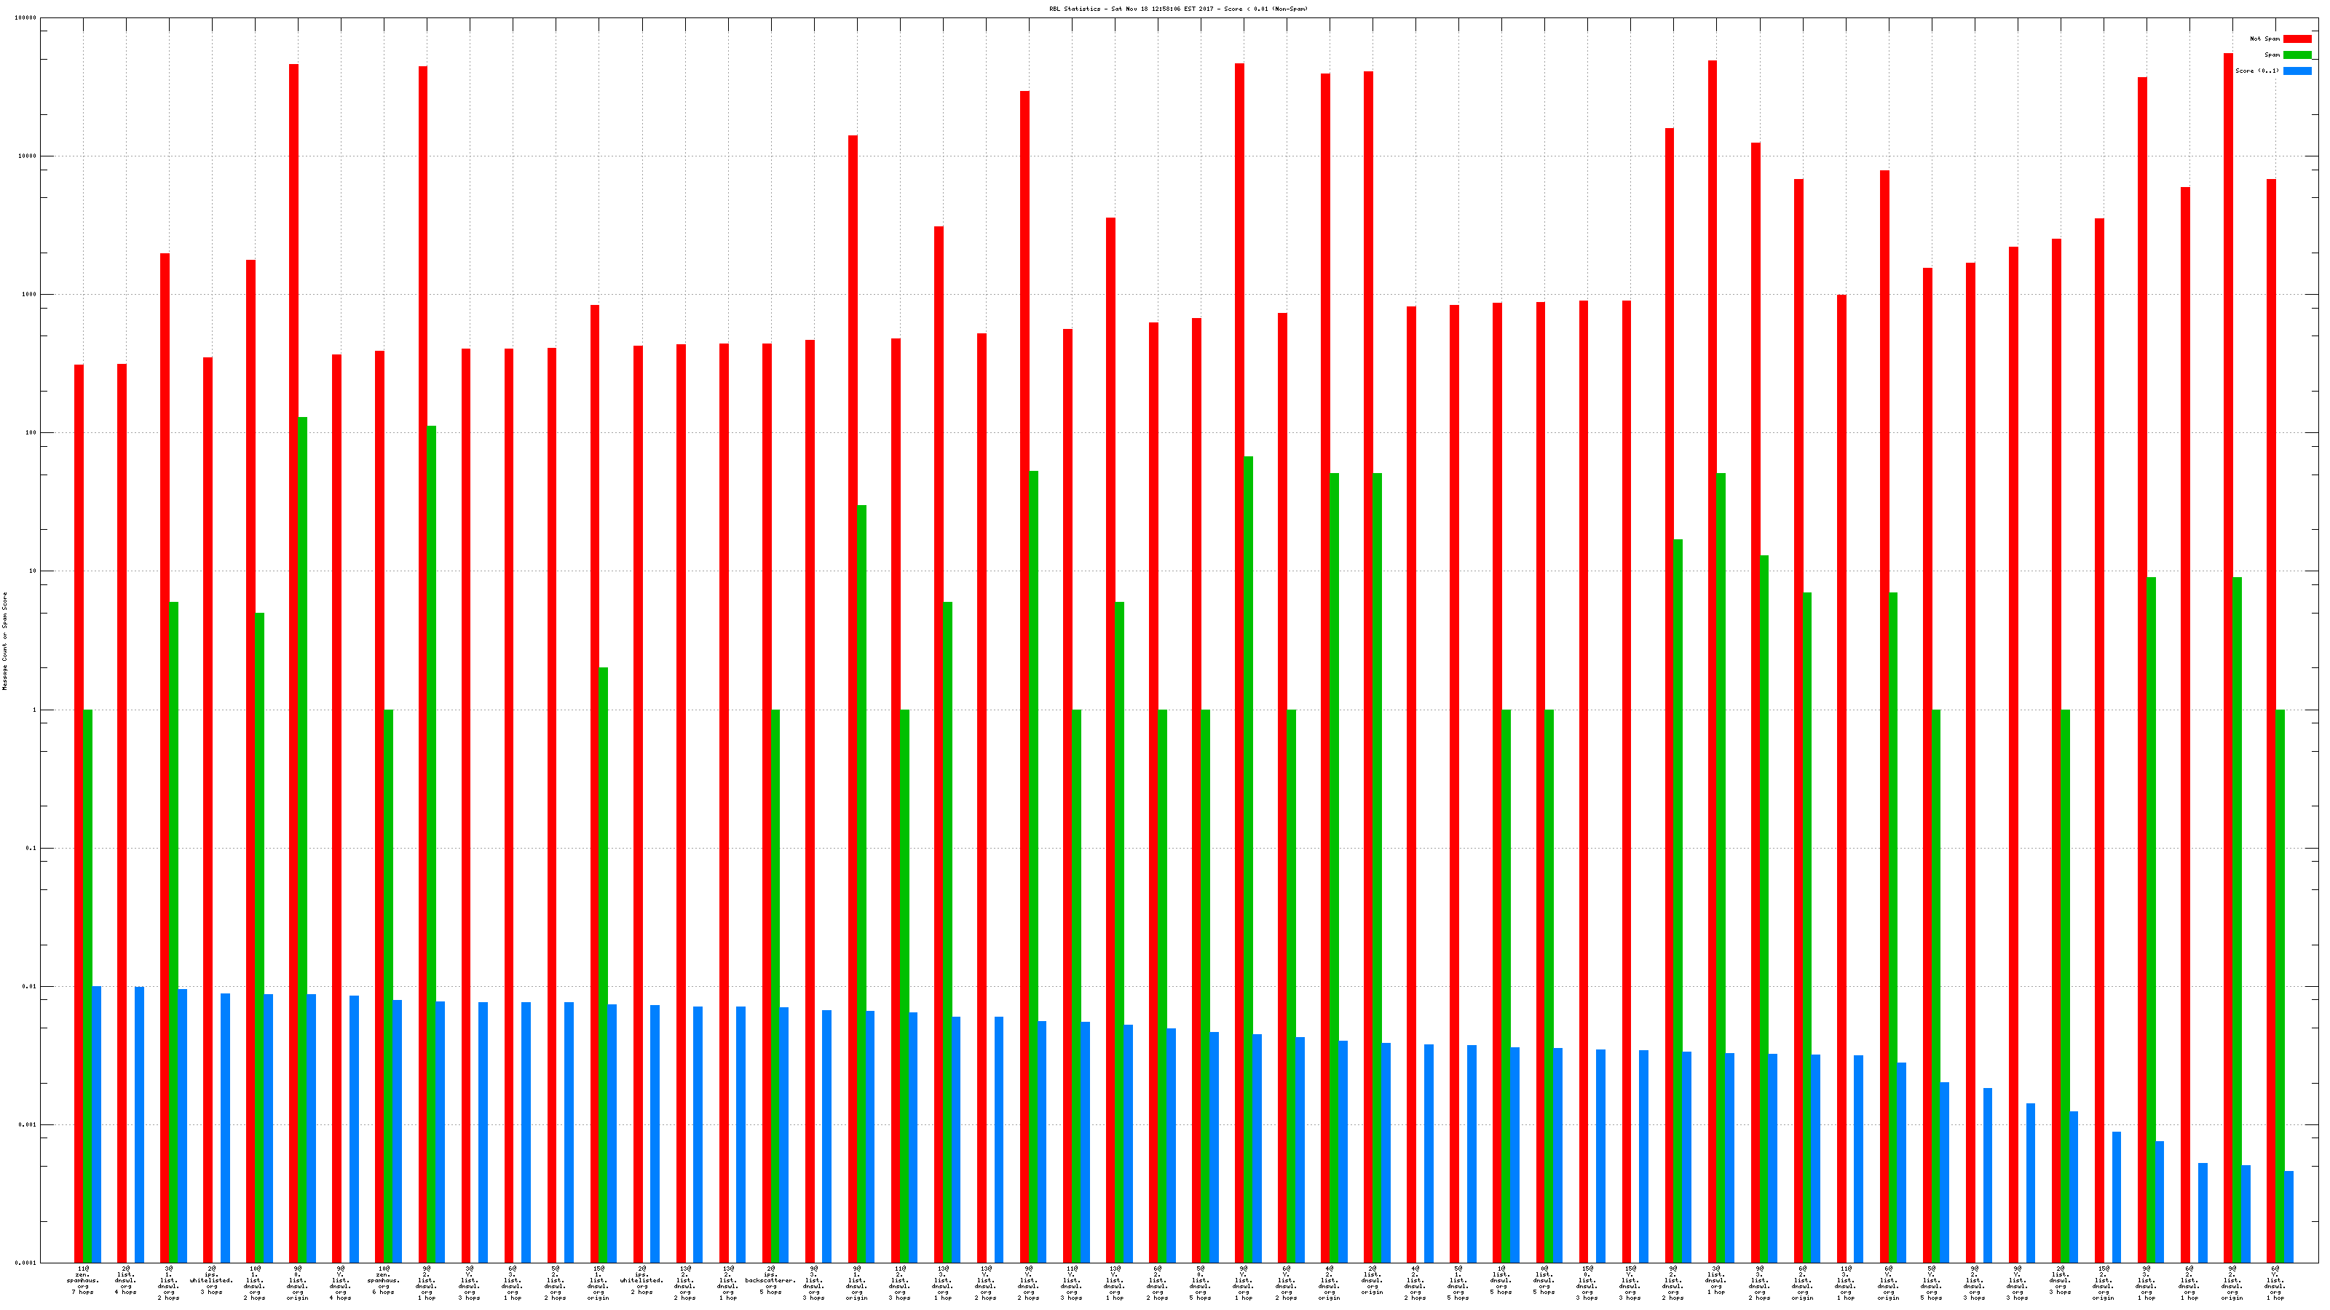The image size is (2330, 1310).
Task: Click the 'zen.spamhaus.org 7 hops' x-axis label
Action: coord(83,1280)
